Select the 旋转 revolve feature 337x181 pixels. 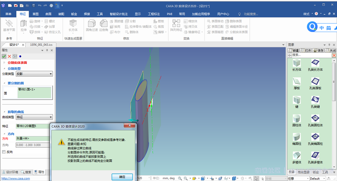point(35,21)
